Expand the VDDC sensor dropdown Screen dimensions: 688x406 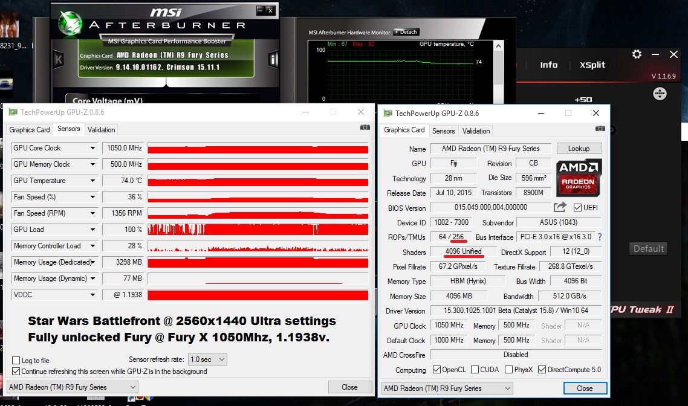pos(92,295)
